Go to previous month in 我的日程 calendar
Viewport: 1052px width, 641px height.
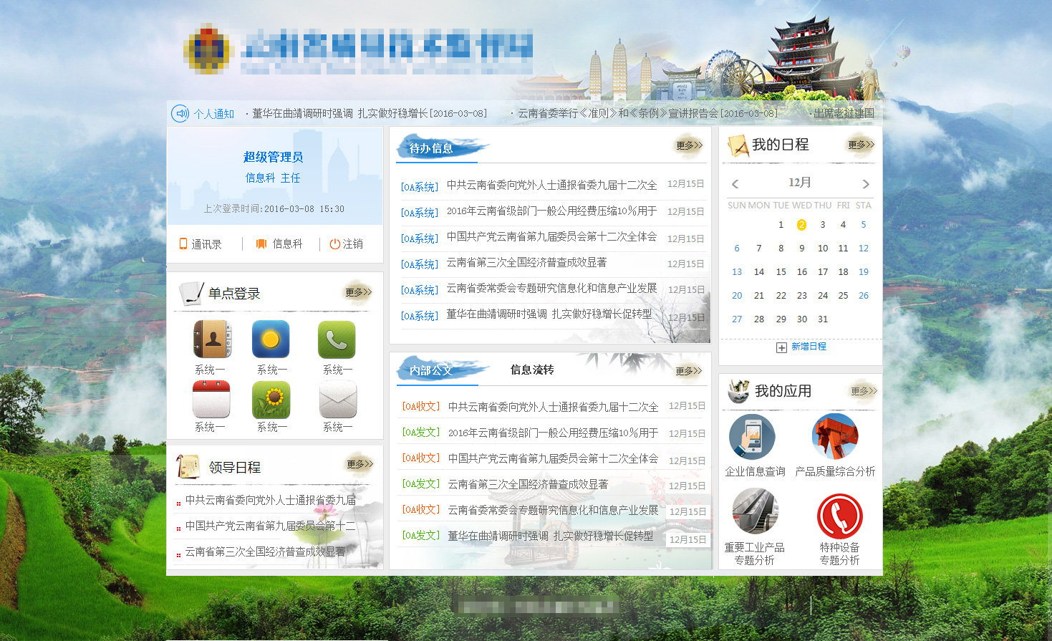735,184
